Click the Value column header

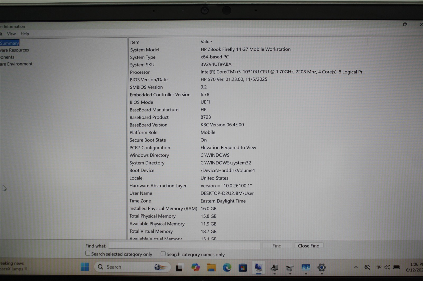[x=283, y=42]
